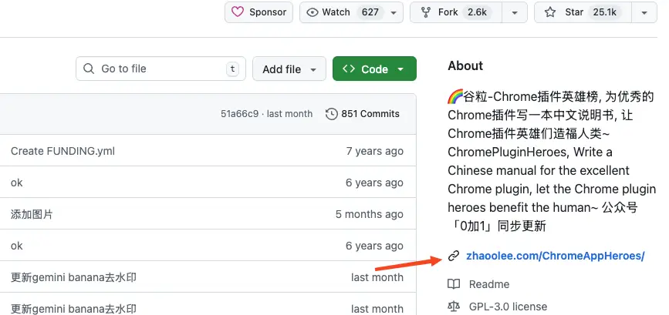Screen dimensions: 669x315
Task: Open the 添加图片 commit message link
Action: point(32,214)
